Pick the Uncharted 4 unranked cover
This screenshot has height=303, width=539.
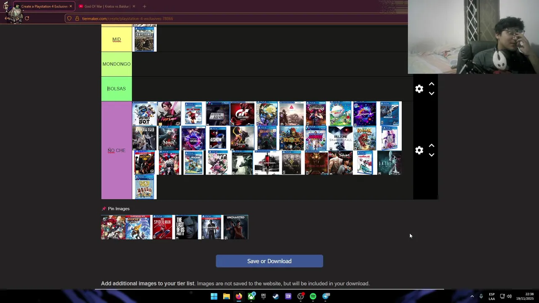[211, 227]
